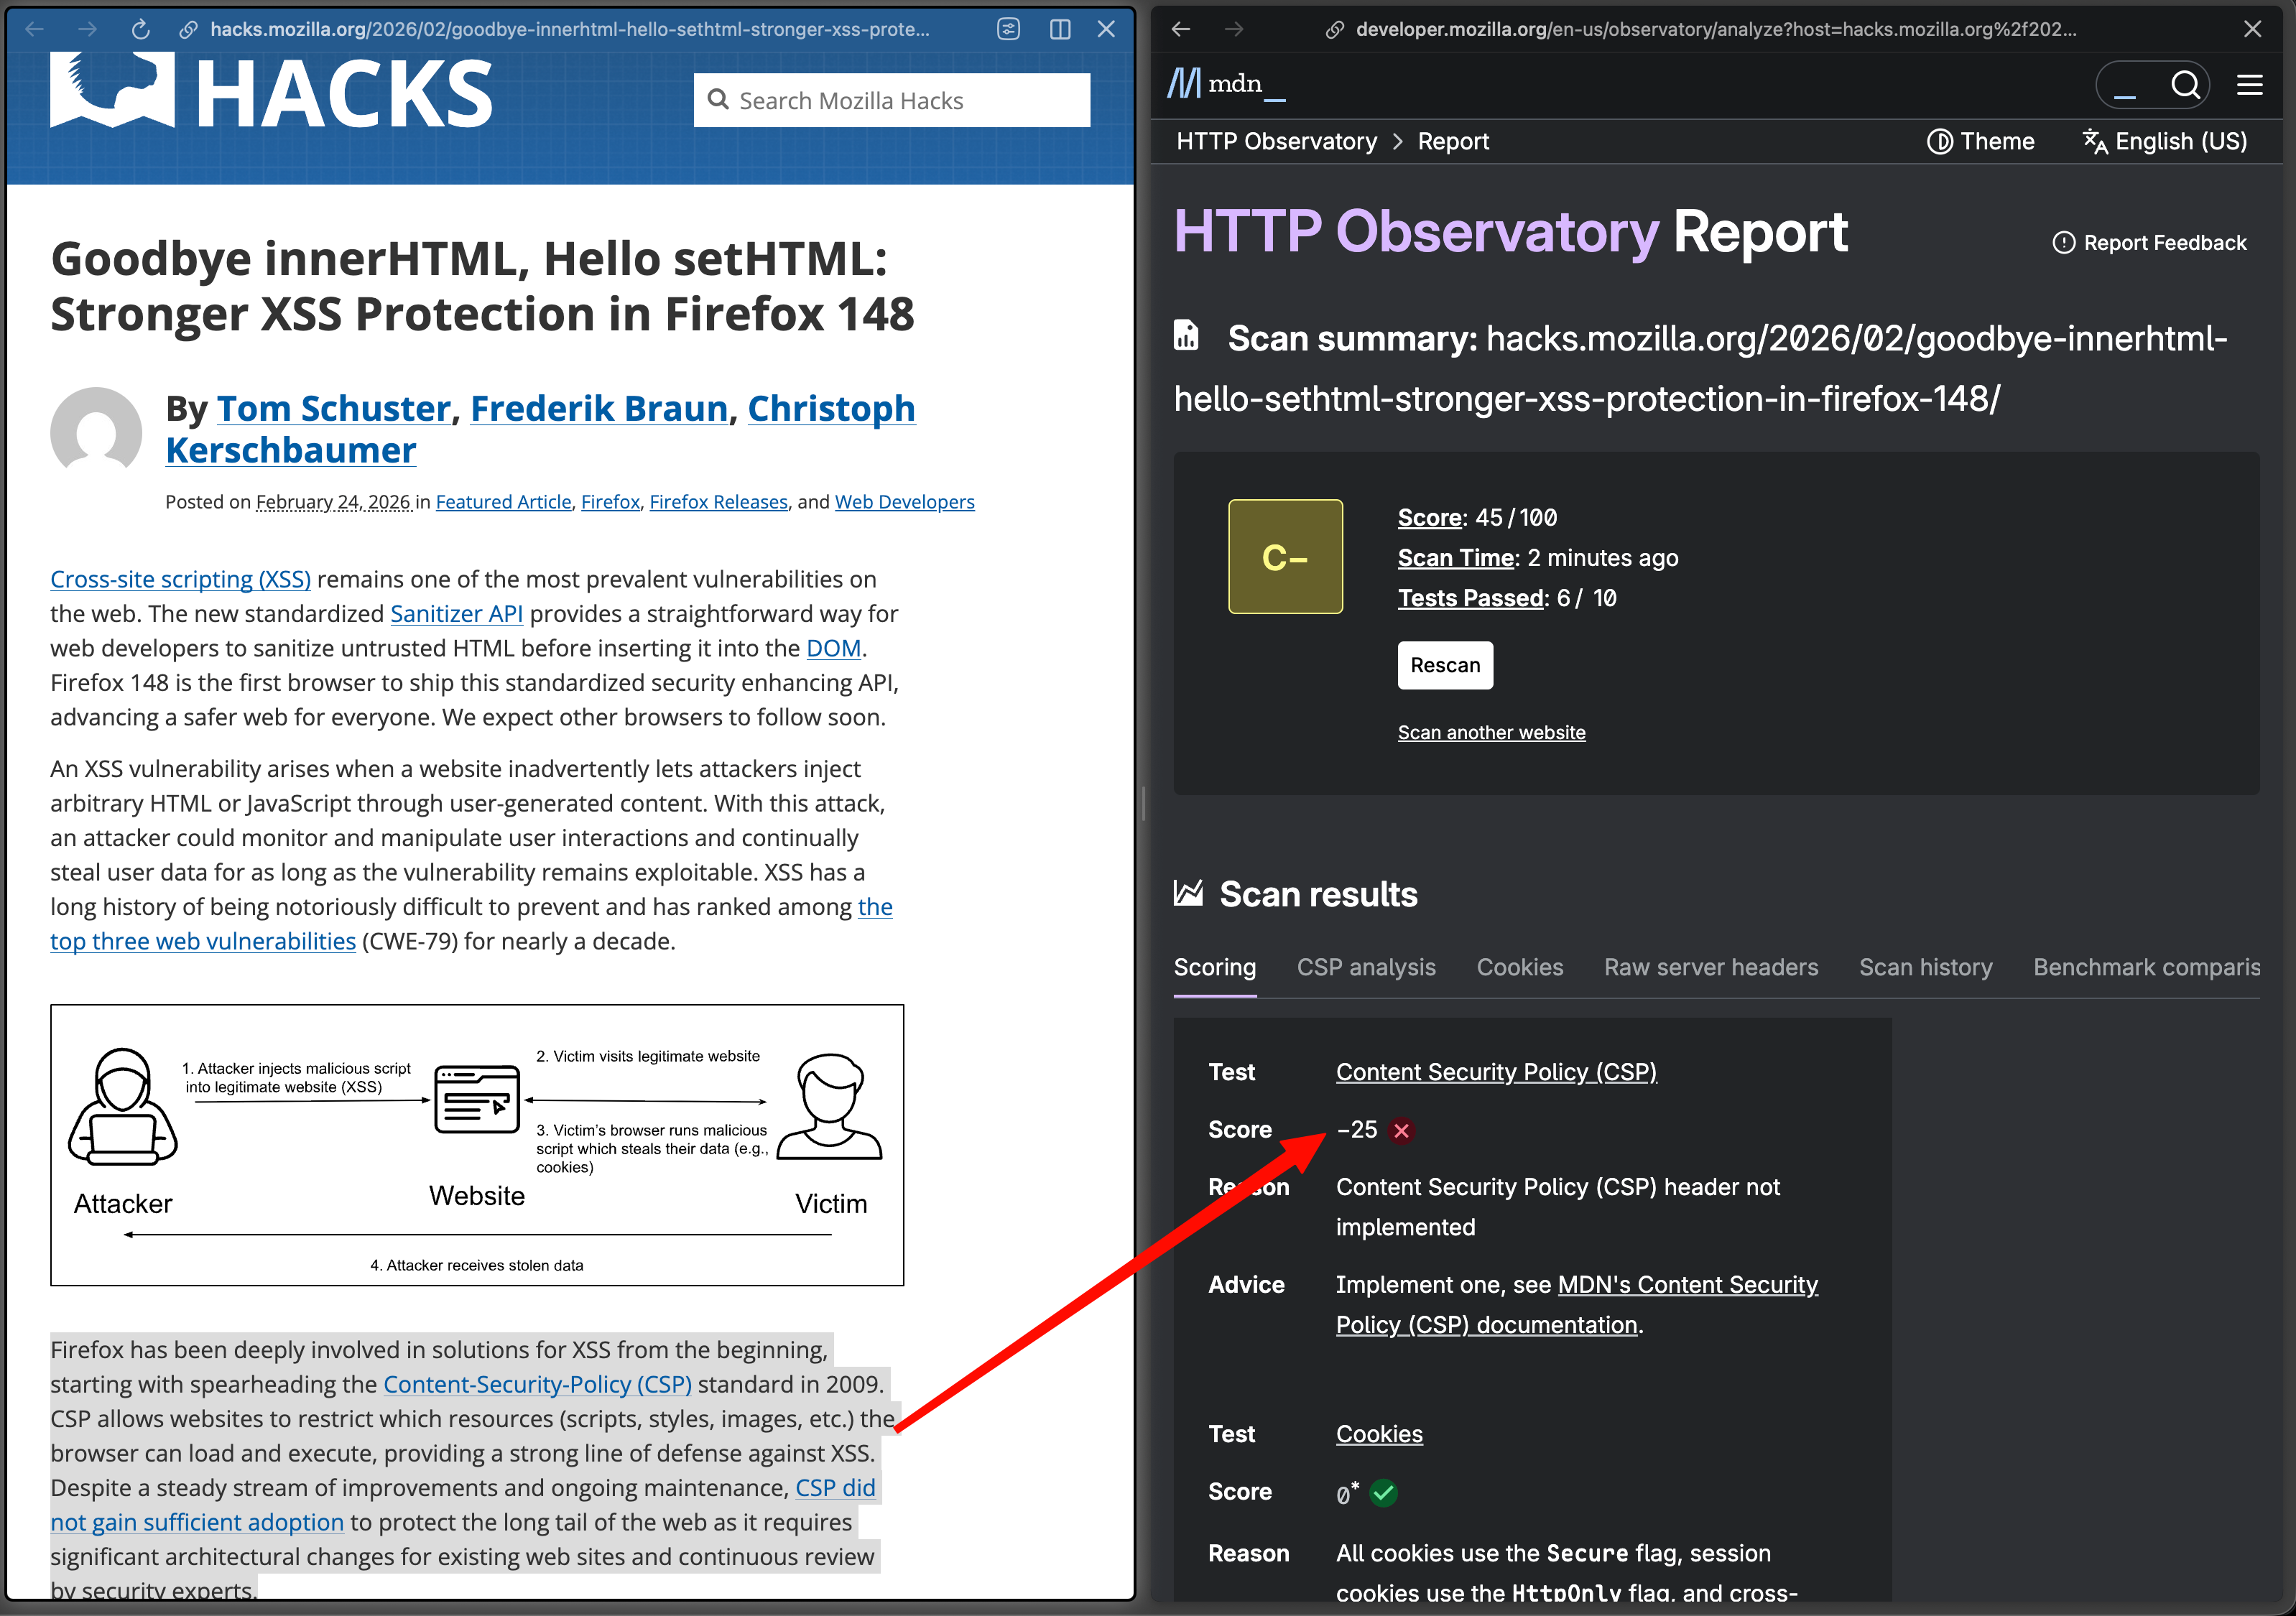The width and height of the screenshot is (2296, 1616).
Task: Select the Scoring tab
Action: 1214,967
